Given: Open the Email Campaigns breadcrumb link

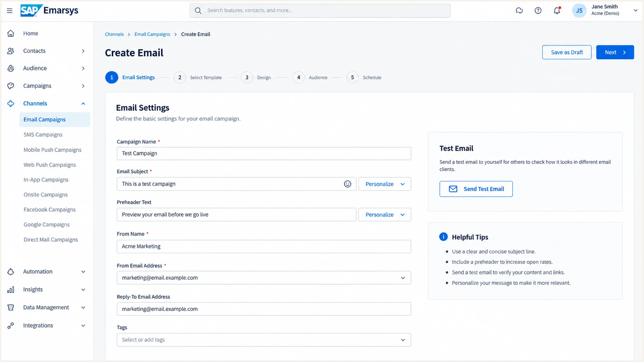Looking at the screenshot, I should click(x=152, y=34).
